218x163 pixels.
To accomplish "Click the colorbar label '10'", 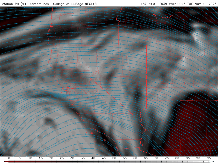I will tap(30, 158).
